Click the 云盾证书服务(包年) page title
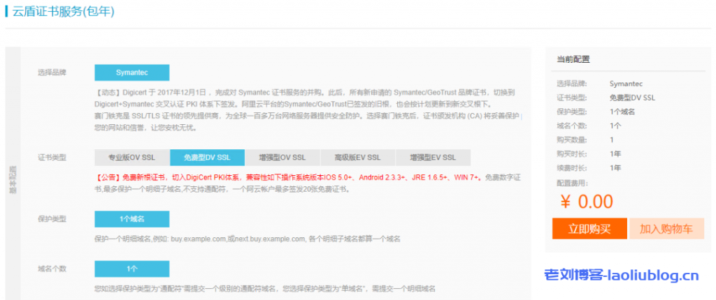The width and height of the screenshot is (716, 300). (63, 12)
